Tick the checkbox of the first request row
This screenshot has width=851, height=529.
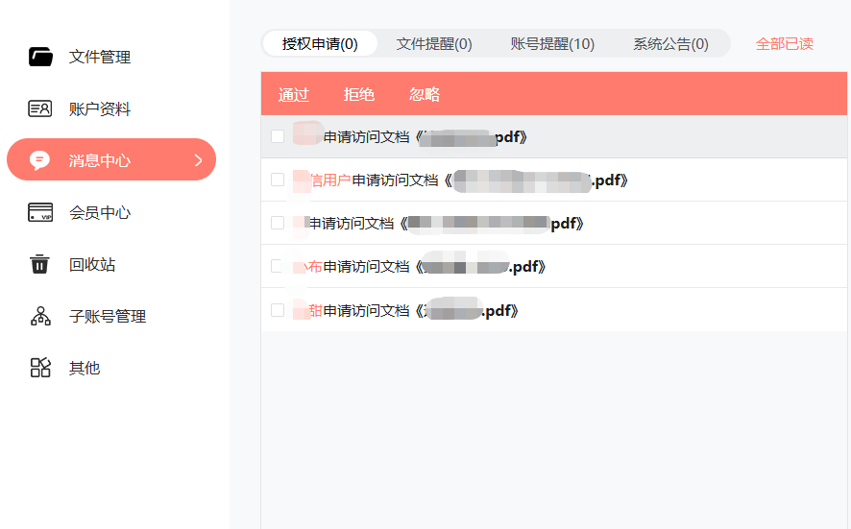[278, 136]
